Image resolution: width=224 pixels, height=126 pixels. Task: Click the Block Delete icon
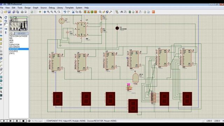(96, 12)
